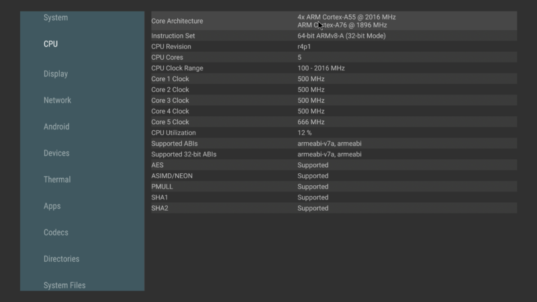Select the Core 5 Clock row
The image size is (537, 302).
334,122
